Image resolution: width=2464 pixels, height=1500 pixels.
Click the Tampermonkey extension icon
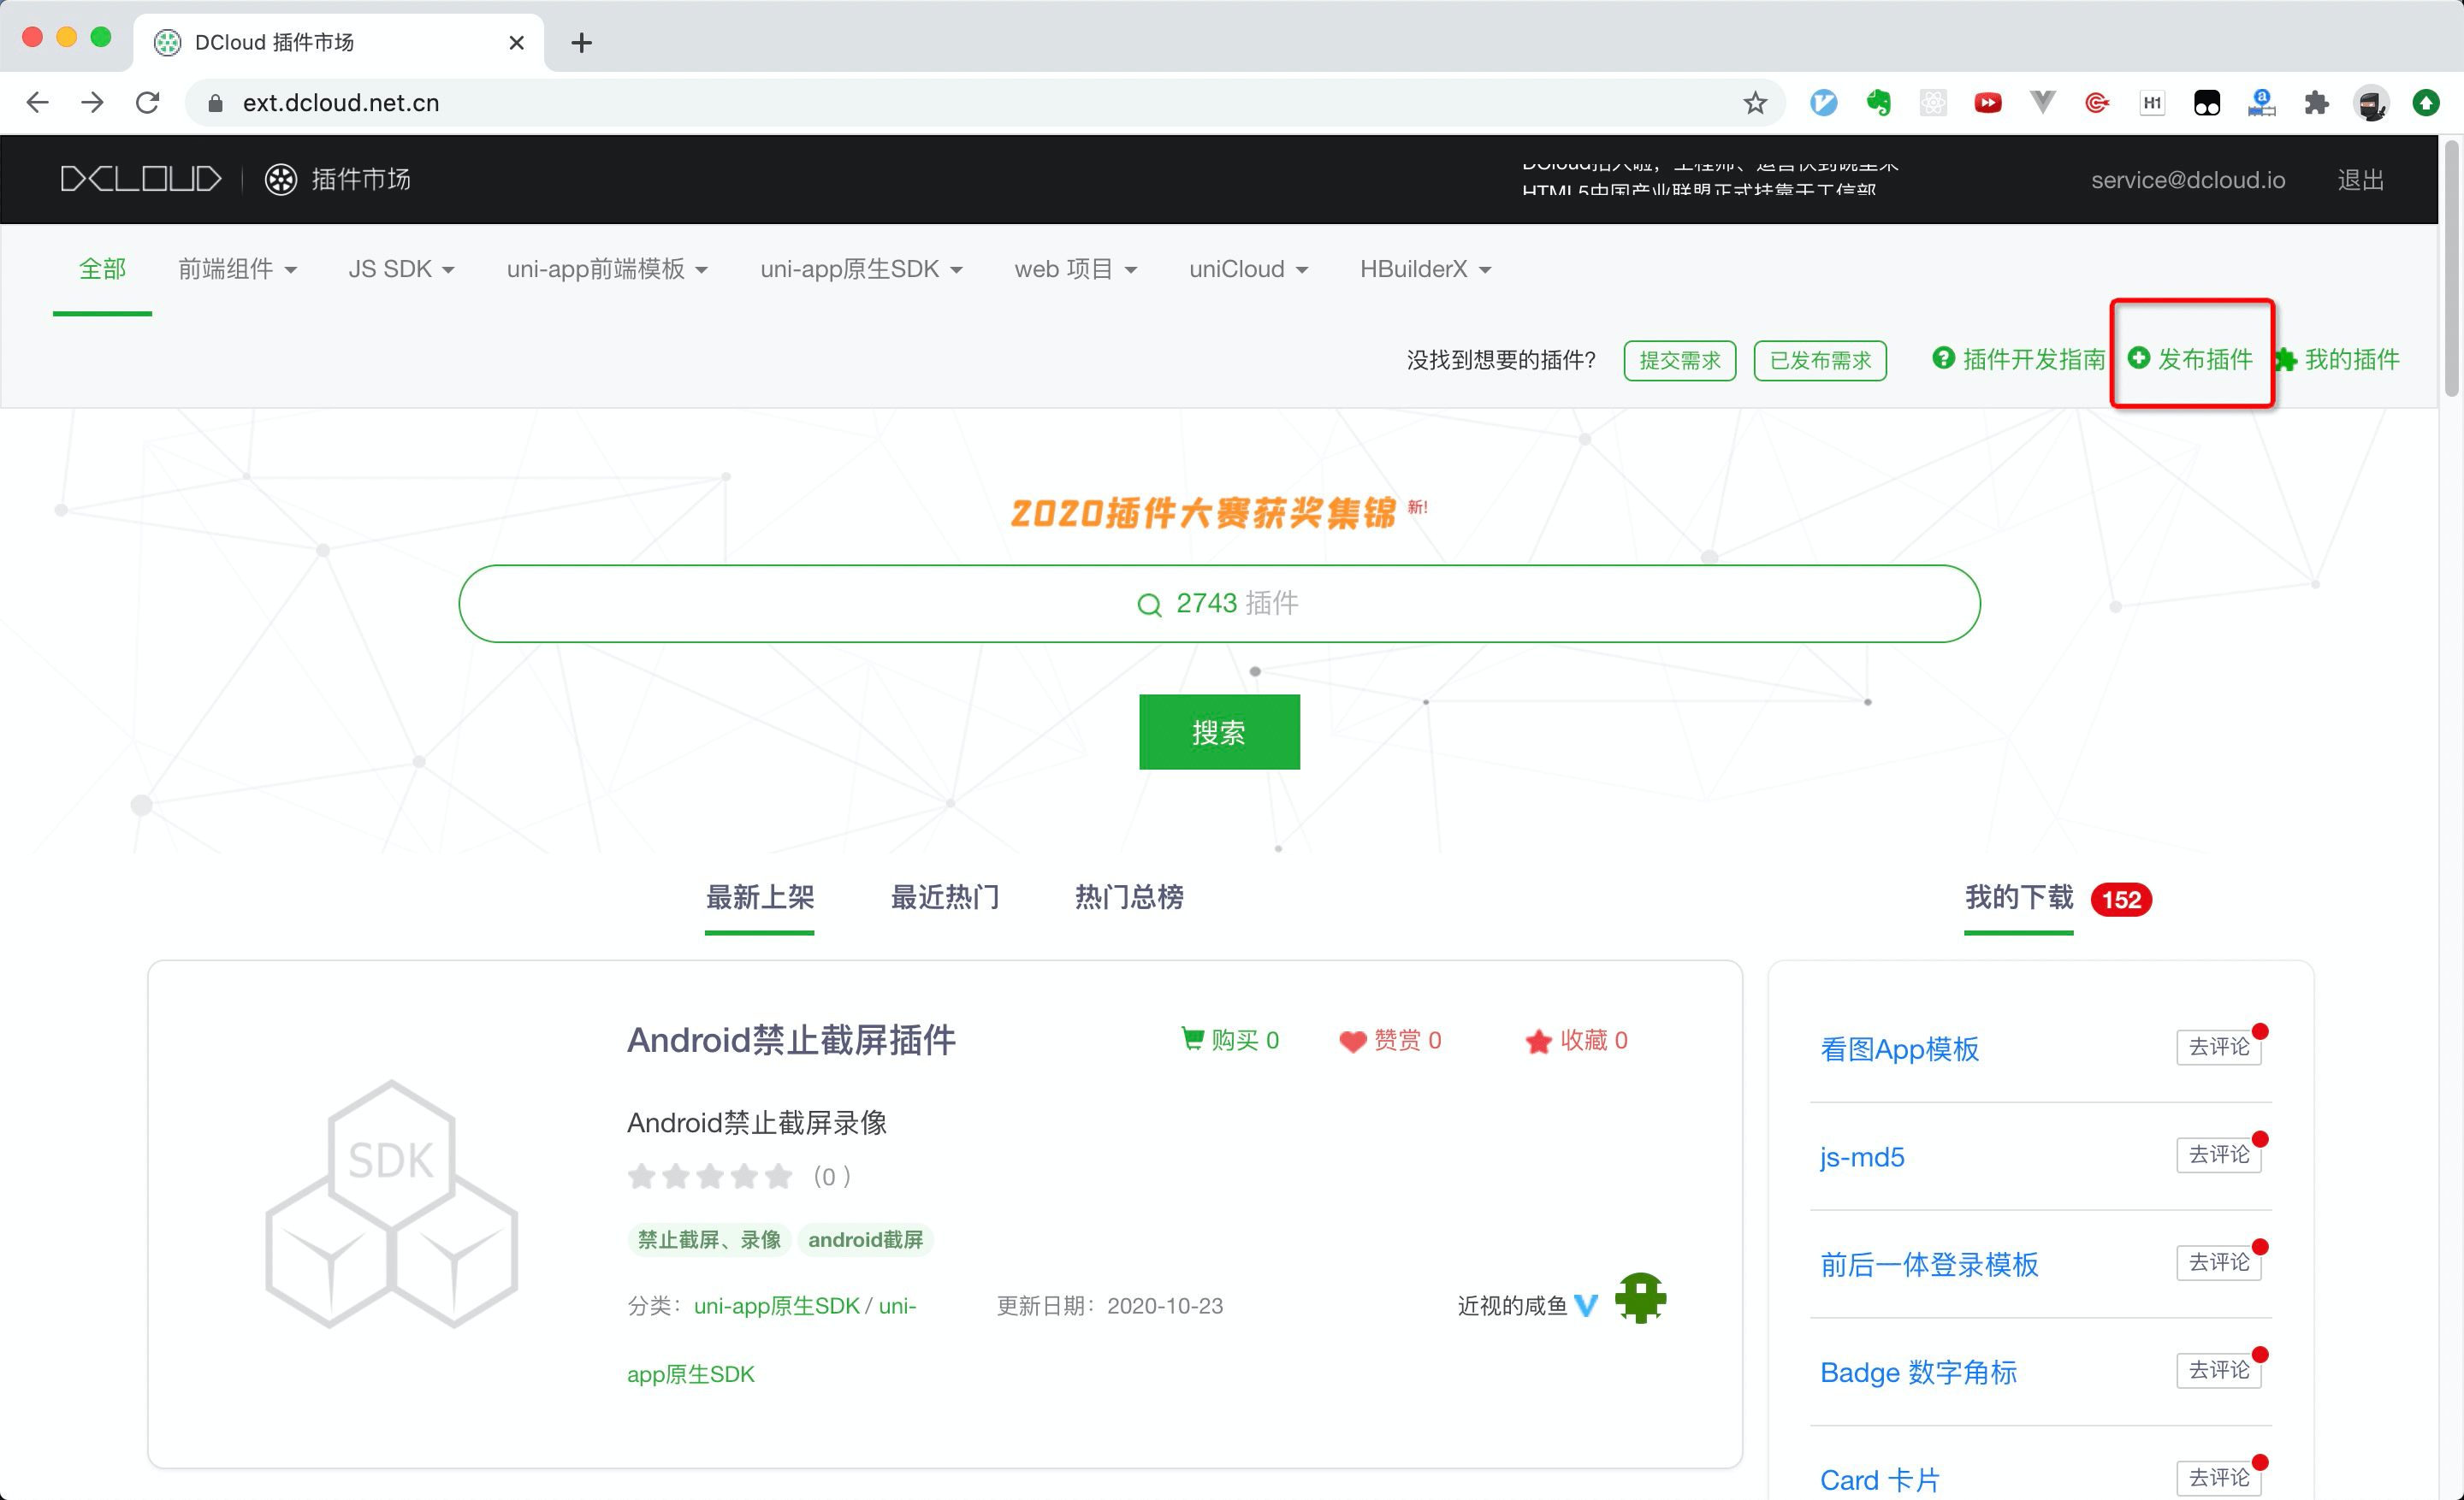point(2207,103)
